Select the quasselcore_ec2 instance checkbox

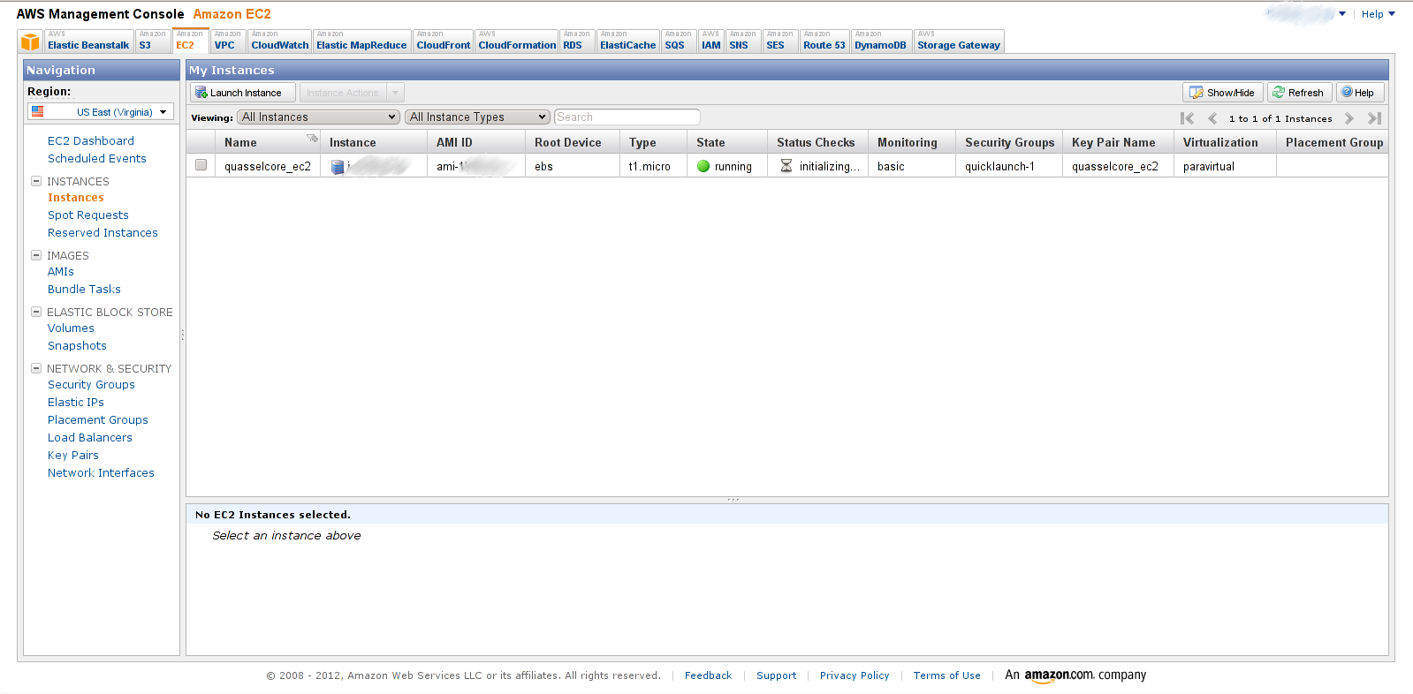click(201, 165)
